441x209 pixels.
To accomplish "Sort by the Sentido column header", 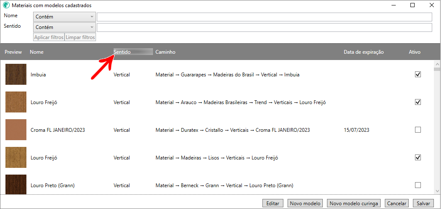I will 122,52.
